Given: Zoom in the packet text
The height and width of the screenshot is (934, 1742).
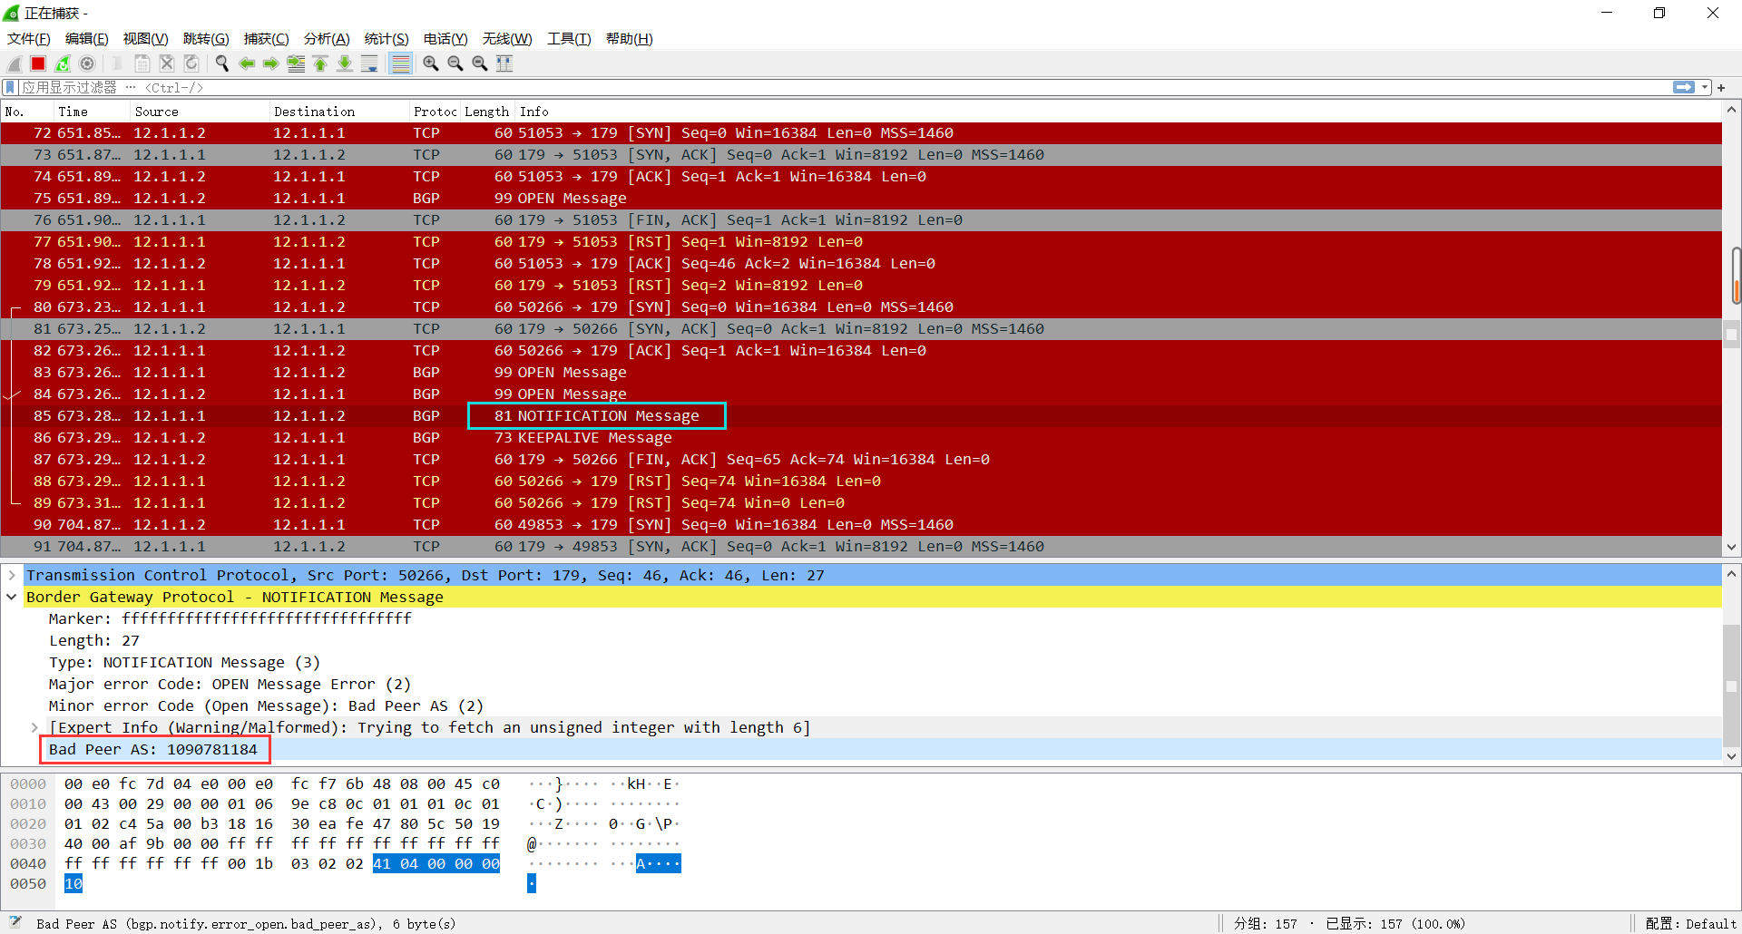Looking at the screenshot, I should point(431,63).
